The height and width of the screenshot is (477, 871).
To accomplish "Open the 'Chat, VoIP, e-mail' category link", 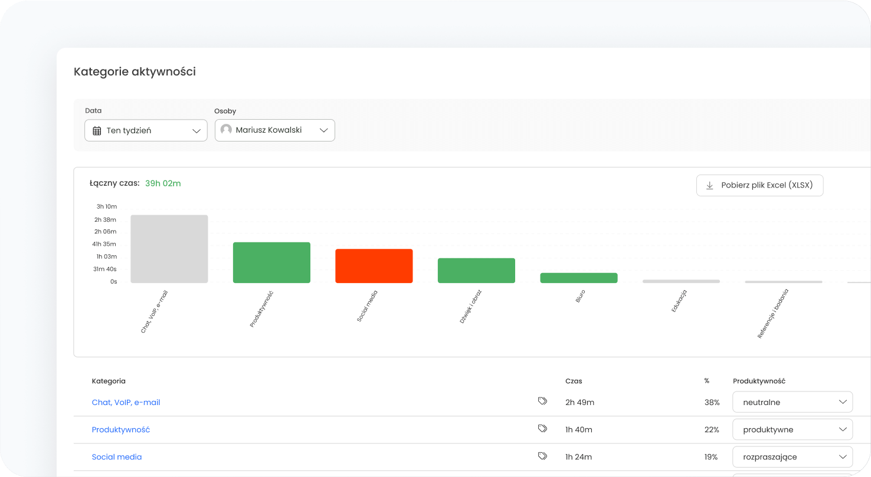I will tap(126, 402).
